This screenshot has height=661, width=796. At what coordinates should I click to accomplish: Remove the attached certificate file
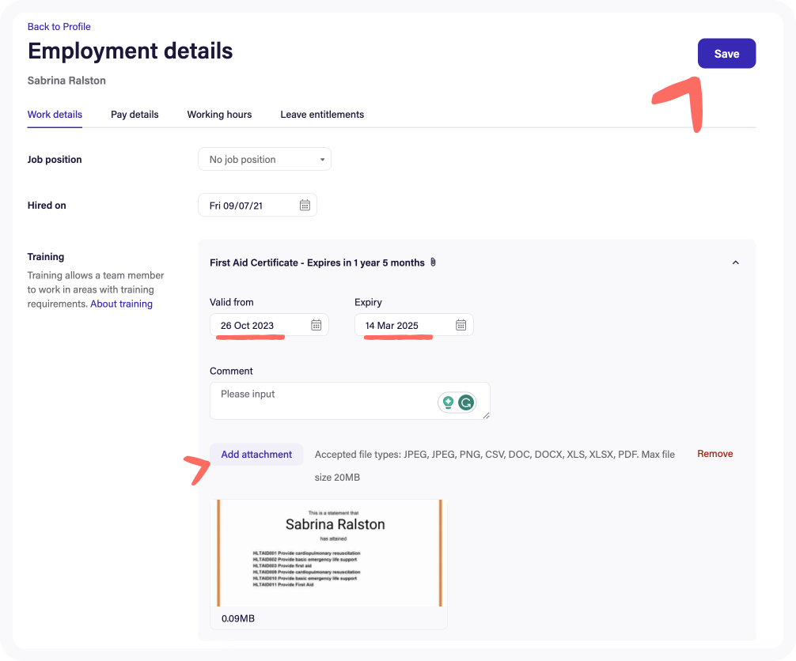coord(715,454)
